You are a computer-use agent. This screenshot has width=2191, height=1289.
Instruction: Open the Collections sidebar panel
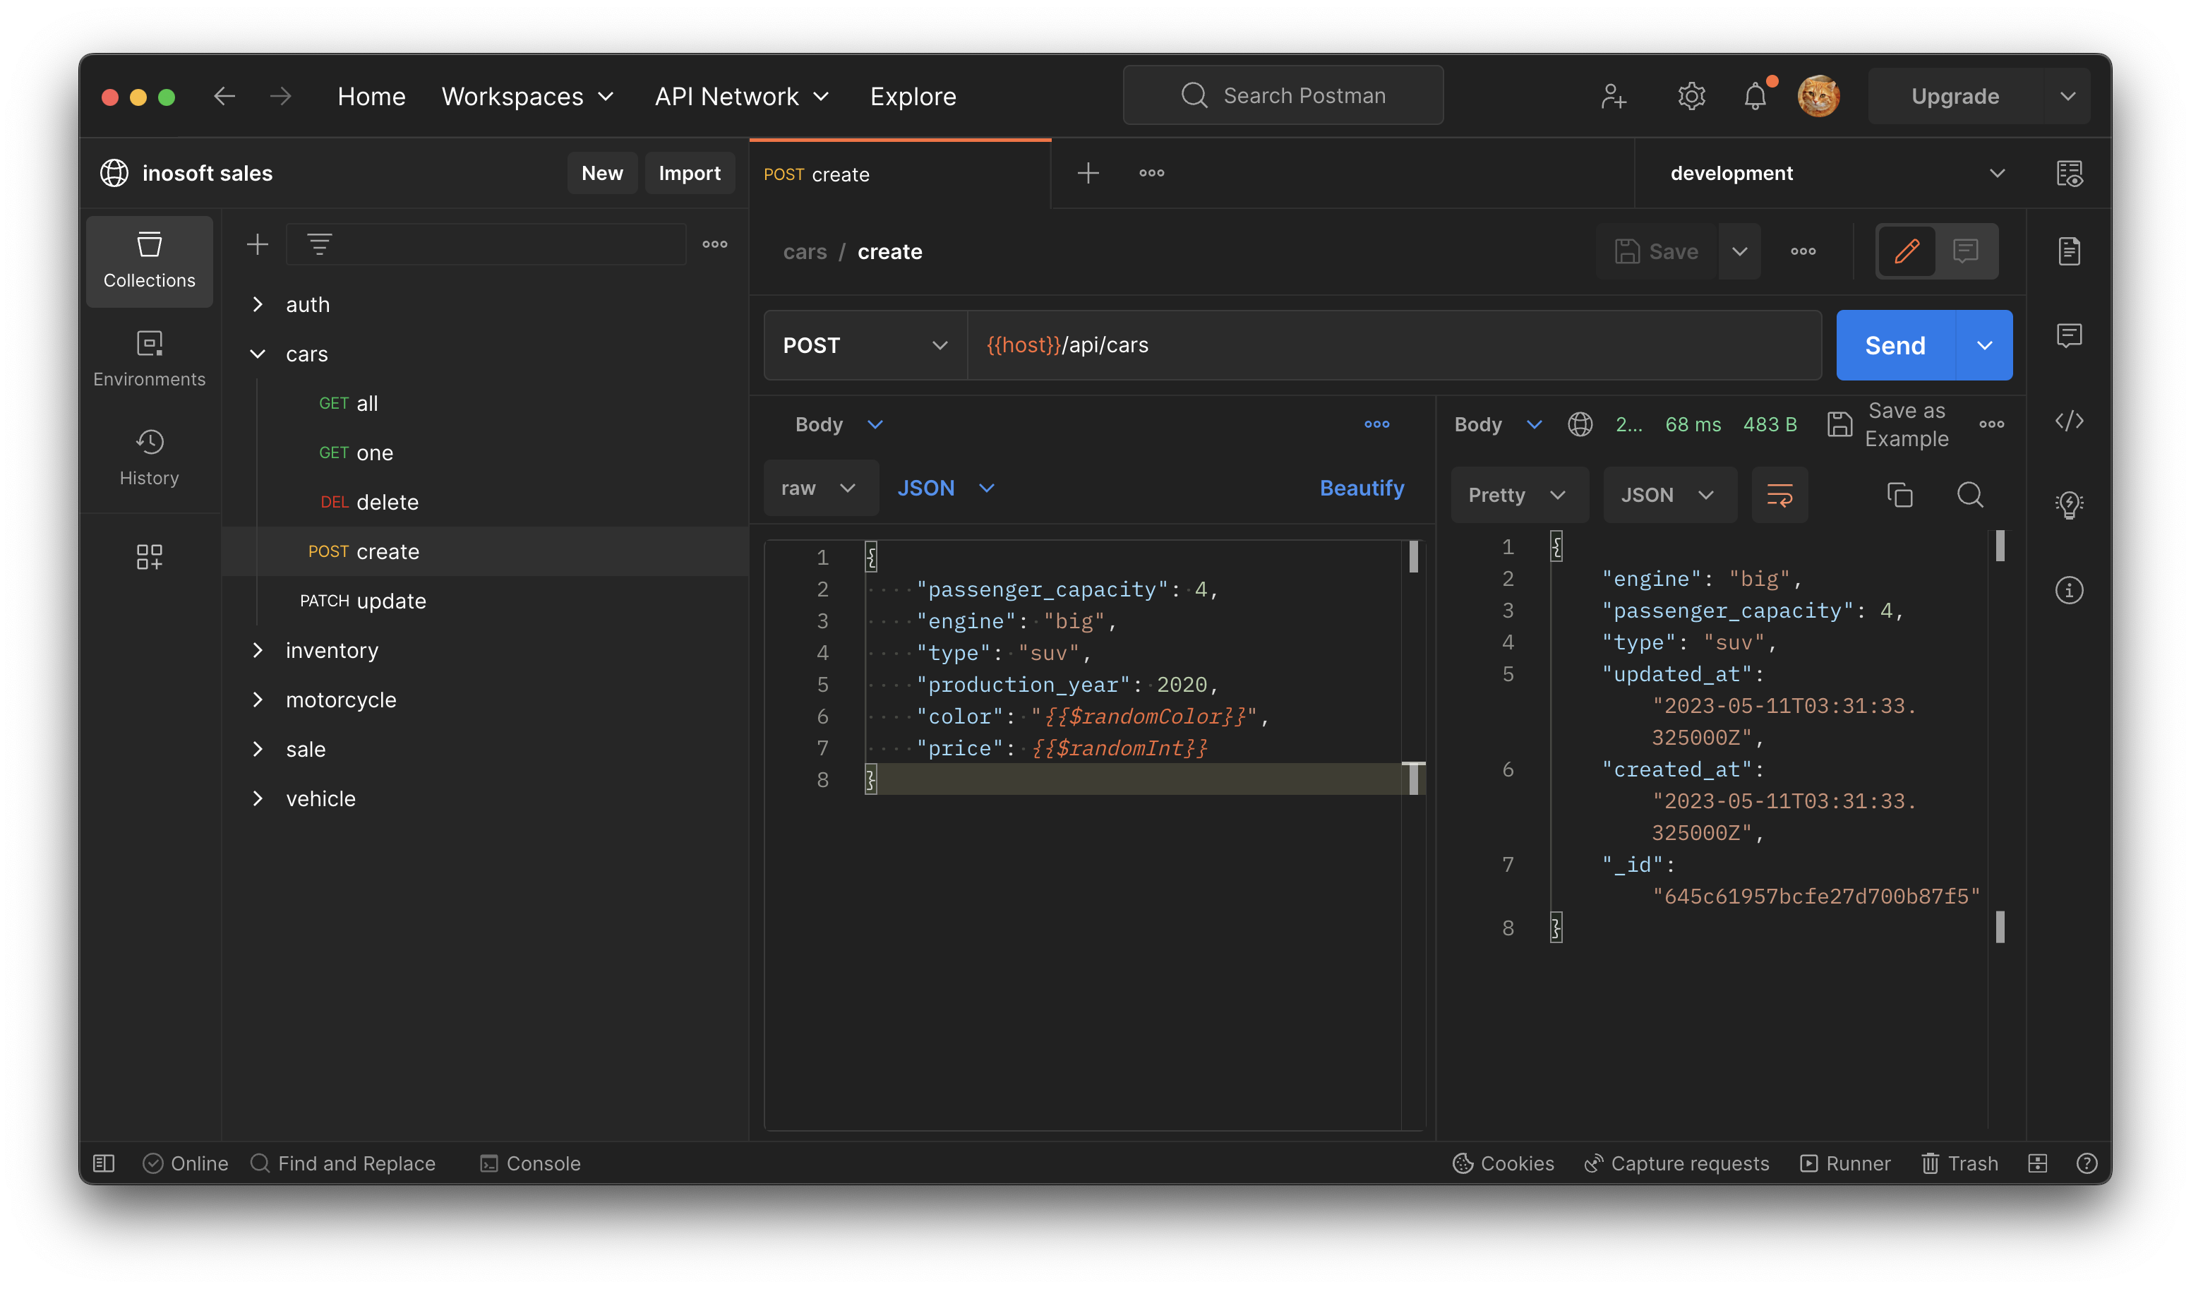(150, 261)
